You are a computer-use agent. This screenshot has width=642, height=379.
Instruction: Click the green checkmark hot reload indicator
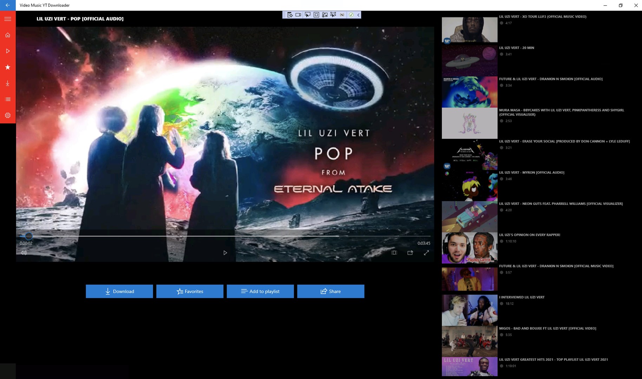tap(351, 15)
